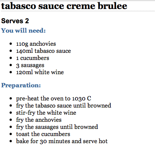Click the 'tabasco sauce creme brulee' title
Viewport: 155px width, 160px height.
click(x=64, y=6)
